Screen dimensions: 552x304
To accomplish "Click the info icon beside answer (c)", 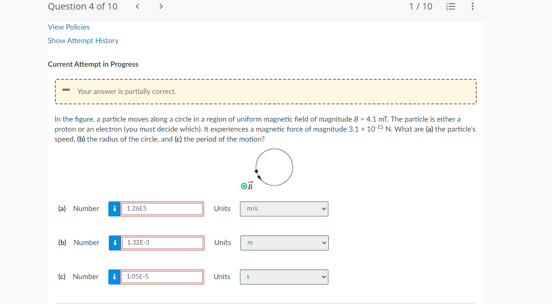I will pos(115,277).
